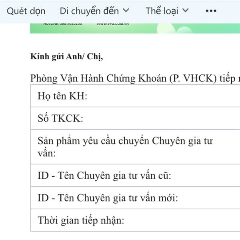Open the www.vps.com.vn link in banner
240x240 pixels.
(113, 24)
